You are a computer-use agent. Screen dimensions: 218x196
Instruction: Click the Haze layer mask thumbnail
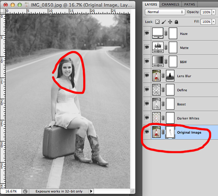point(173,33)
